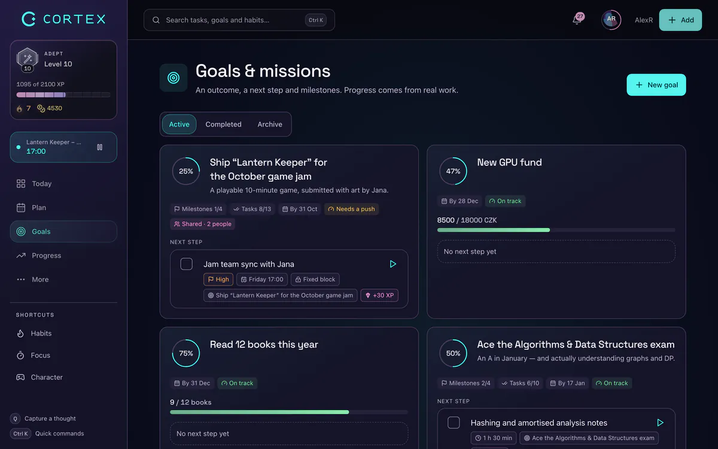
Task: Open the Habits shortcut
Action: [x=63, y=333]
